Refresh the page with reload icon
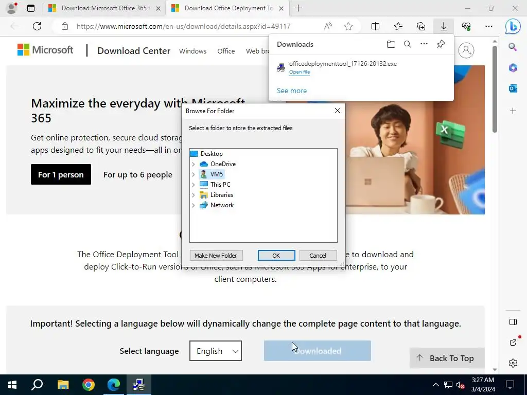The width and height of the screenshot is (527, 395). point(37,26)
